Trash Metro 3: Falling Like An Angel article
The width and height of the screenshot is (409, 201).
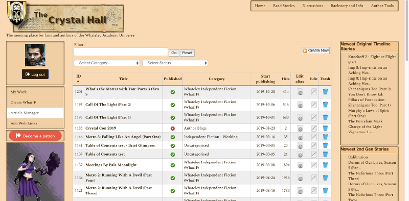(325, 137)
